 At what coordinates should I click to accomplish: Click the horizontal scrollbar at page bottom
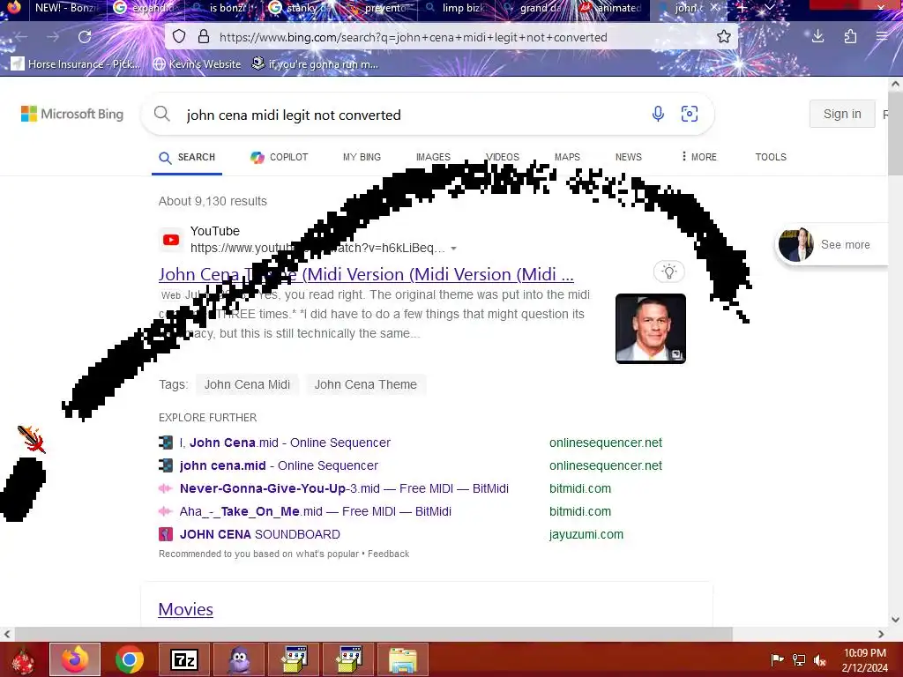coord(373,634)
